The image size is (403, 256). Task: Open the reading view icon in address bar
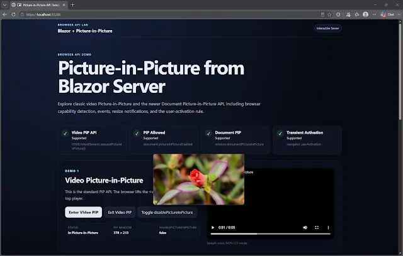pyautogui.click(x=322, y=14)
